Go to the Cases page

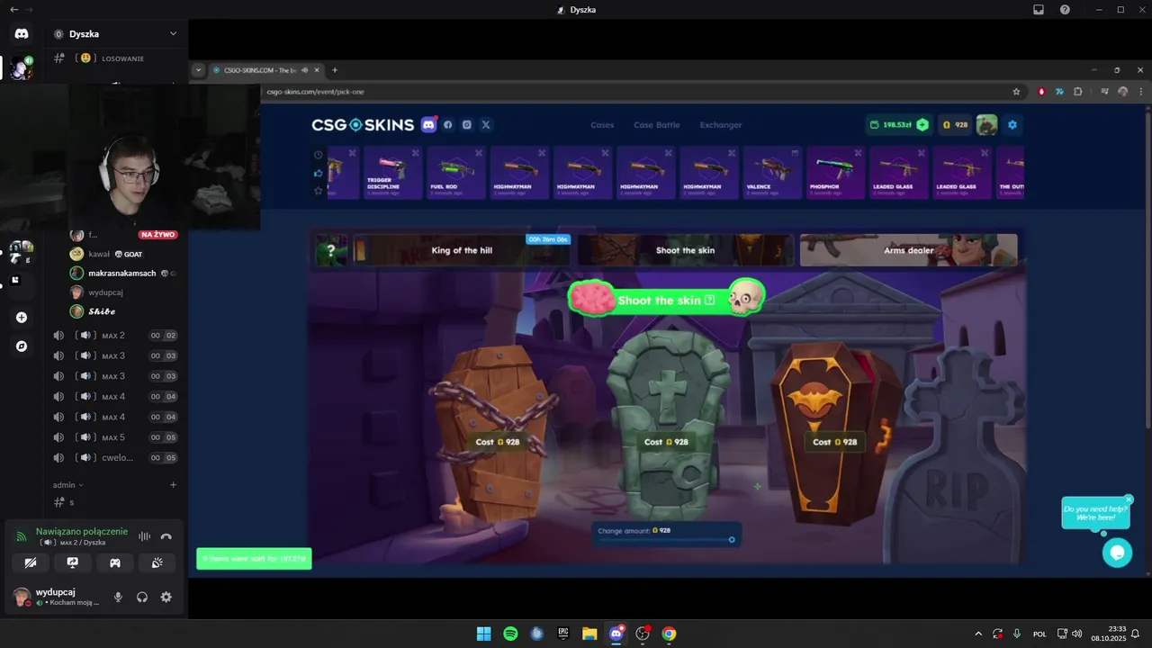click(602, 125)
